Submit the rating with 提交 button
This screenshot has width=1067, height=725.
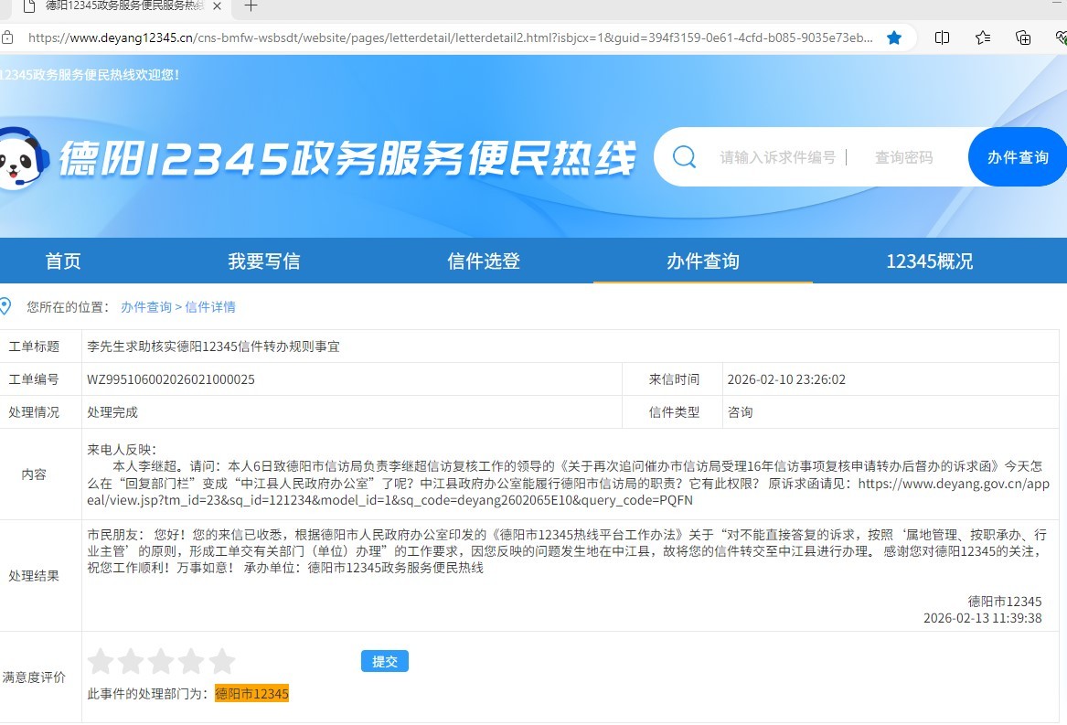coord(384,661)
